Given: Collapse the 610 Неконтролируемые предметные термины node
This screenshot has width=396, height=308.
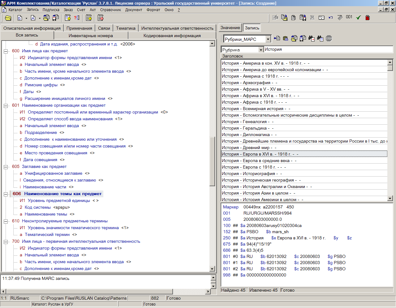Looking at the screenshot, I should coord(6,221).
